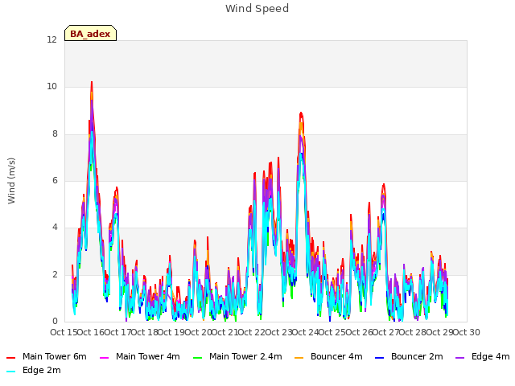Click the magenta Main Tower 4m legend swatch

coord(104,357)
